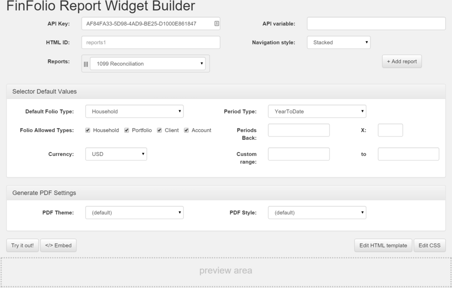
Task: Open the PDF Style dropdown
Action: 317,213
